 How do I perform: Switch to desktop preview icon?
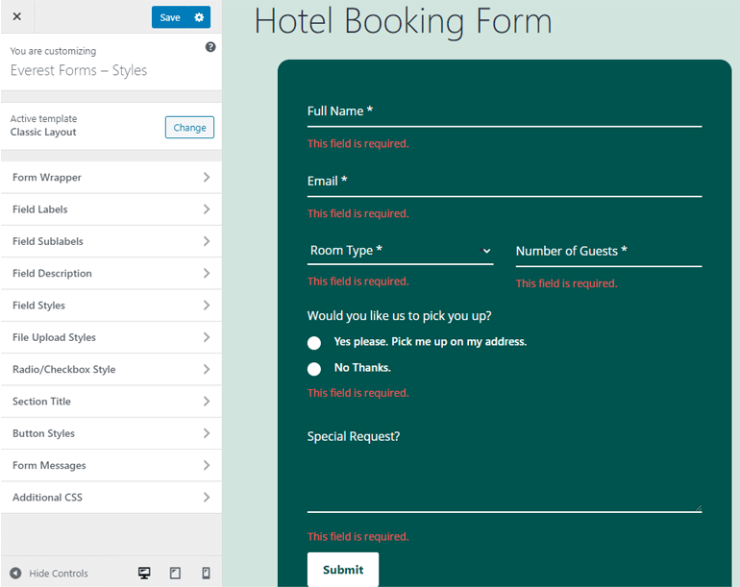coord(144,574)
